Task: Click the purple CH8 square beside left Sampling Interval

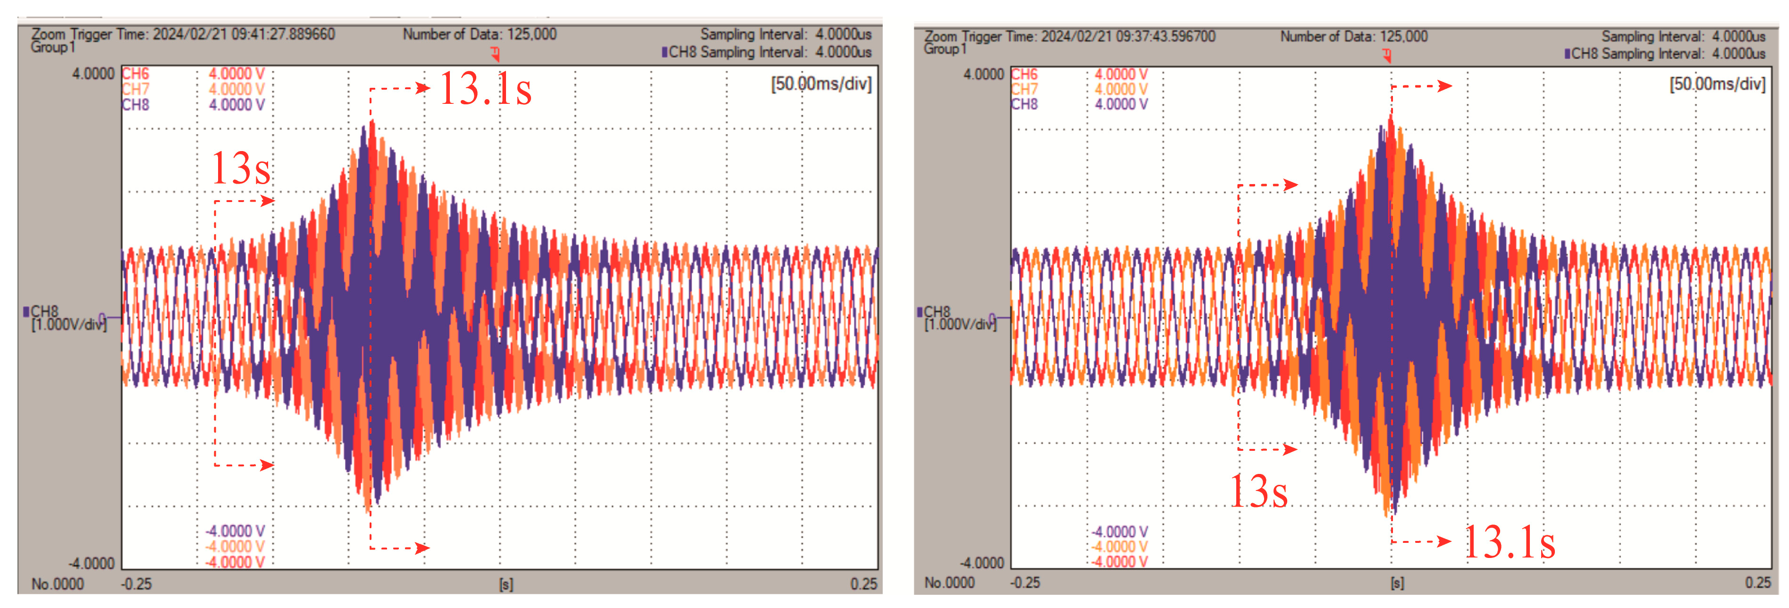Action: pos(665,52)
